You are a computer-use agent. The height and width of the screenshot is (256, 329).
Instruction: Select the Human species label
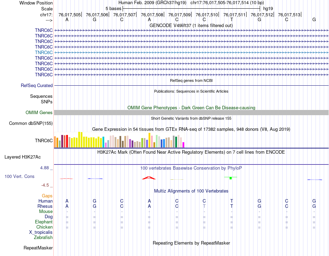45,201
